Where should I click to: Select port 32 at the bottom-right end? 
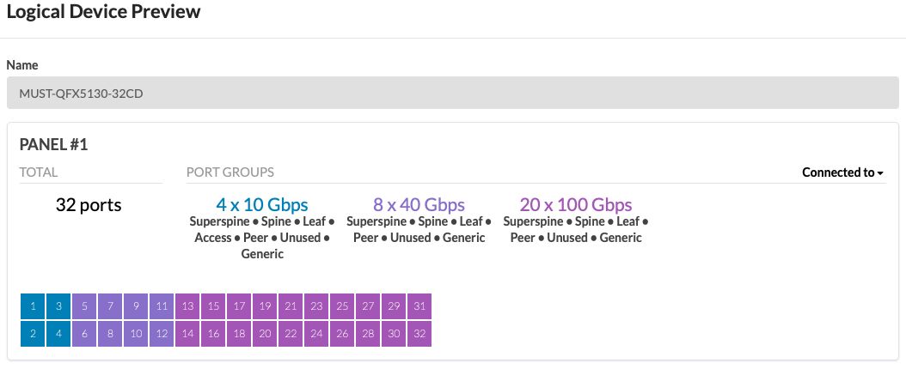pos(419,334)
